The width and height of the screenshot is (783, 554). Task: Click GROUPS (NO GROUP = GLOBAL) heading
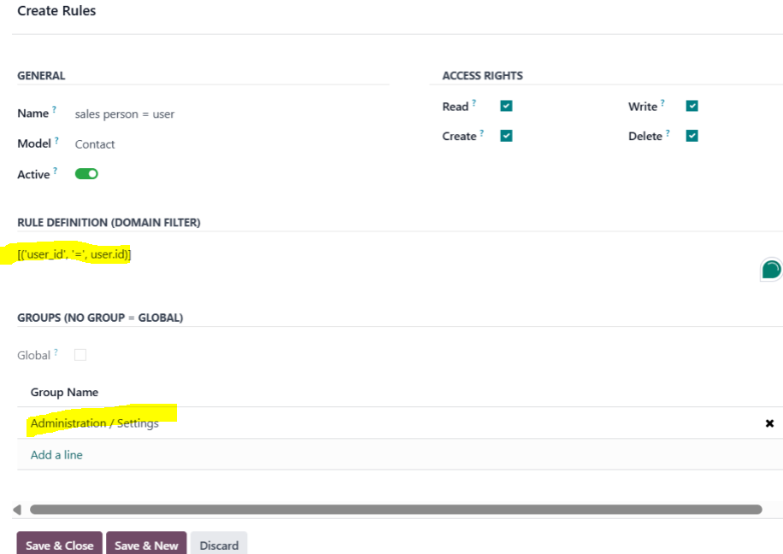pyautogui.click(x=100, y=318)
